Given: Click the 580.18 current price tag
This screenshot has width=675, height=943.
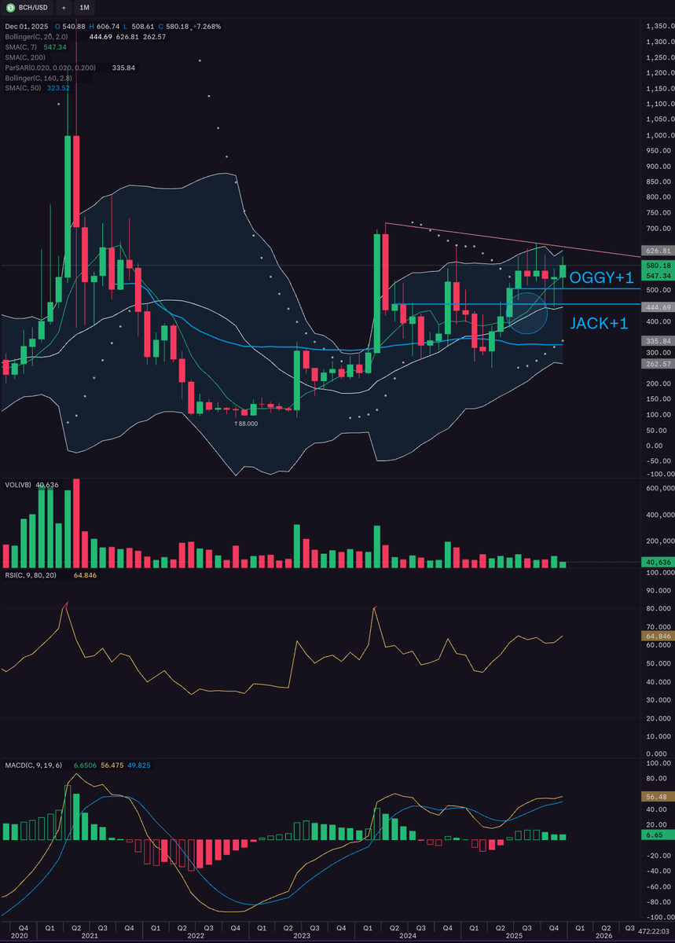Looking at the screenshot, I should (x=657, y=266).
